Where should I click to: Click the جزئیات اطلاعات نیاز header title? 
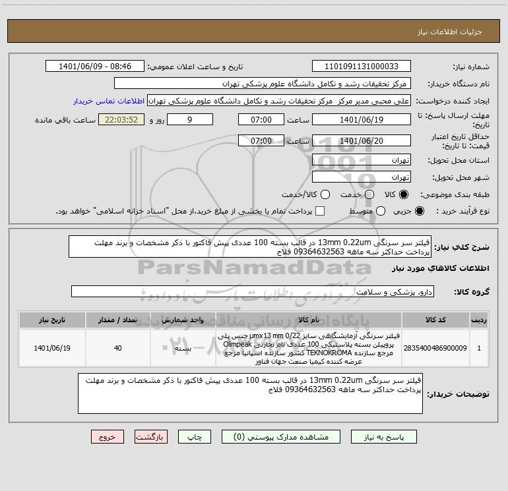pyautogui.click(x=449, y=32)
